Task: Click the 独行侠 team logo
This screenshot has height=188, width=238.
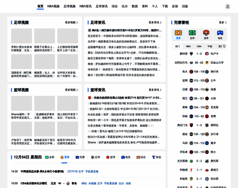Action: [207, 72]
